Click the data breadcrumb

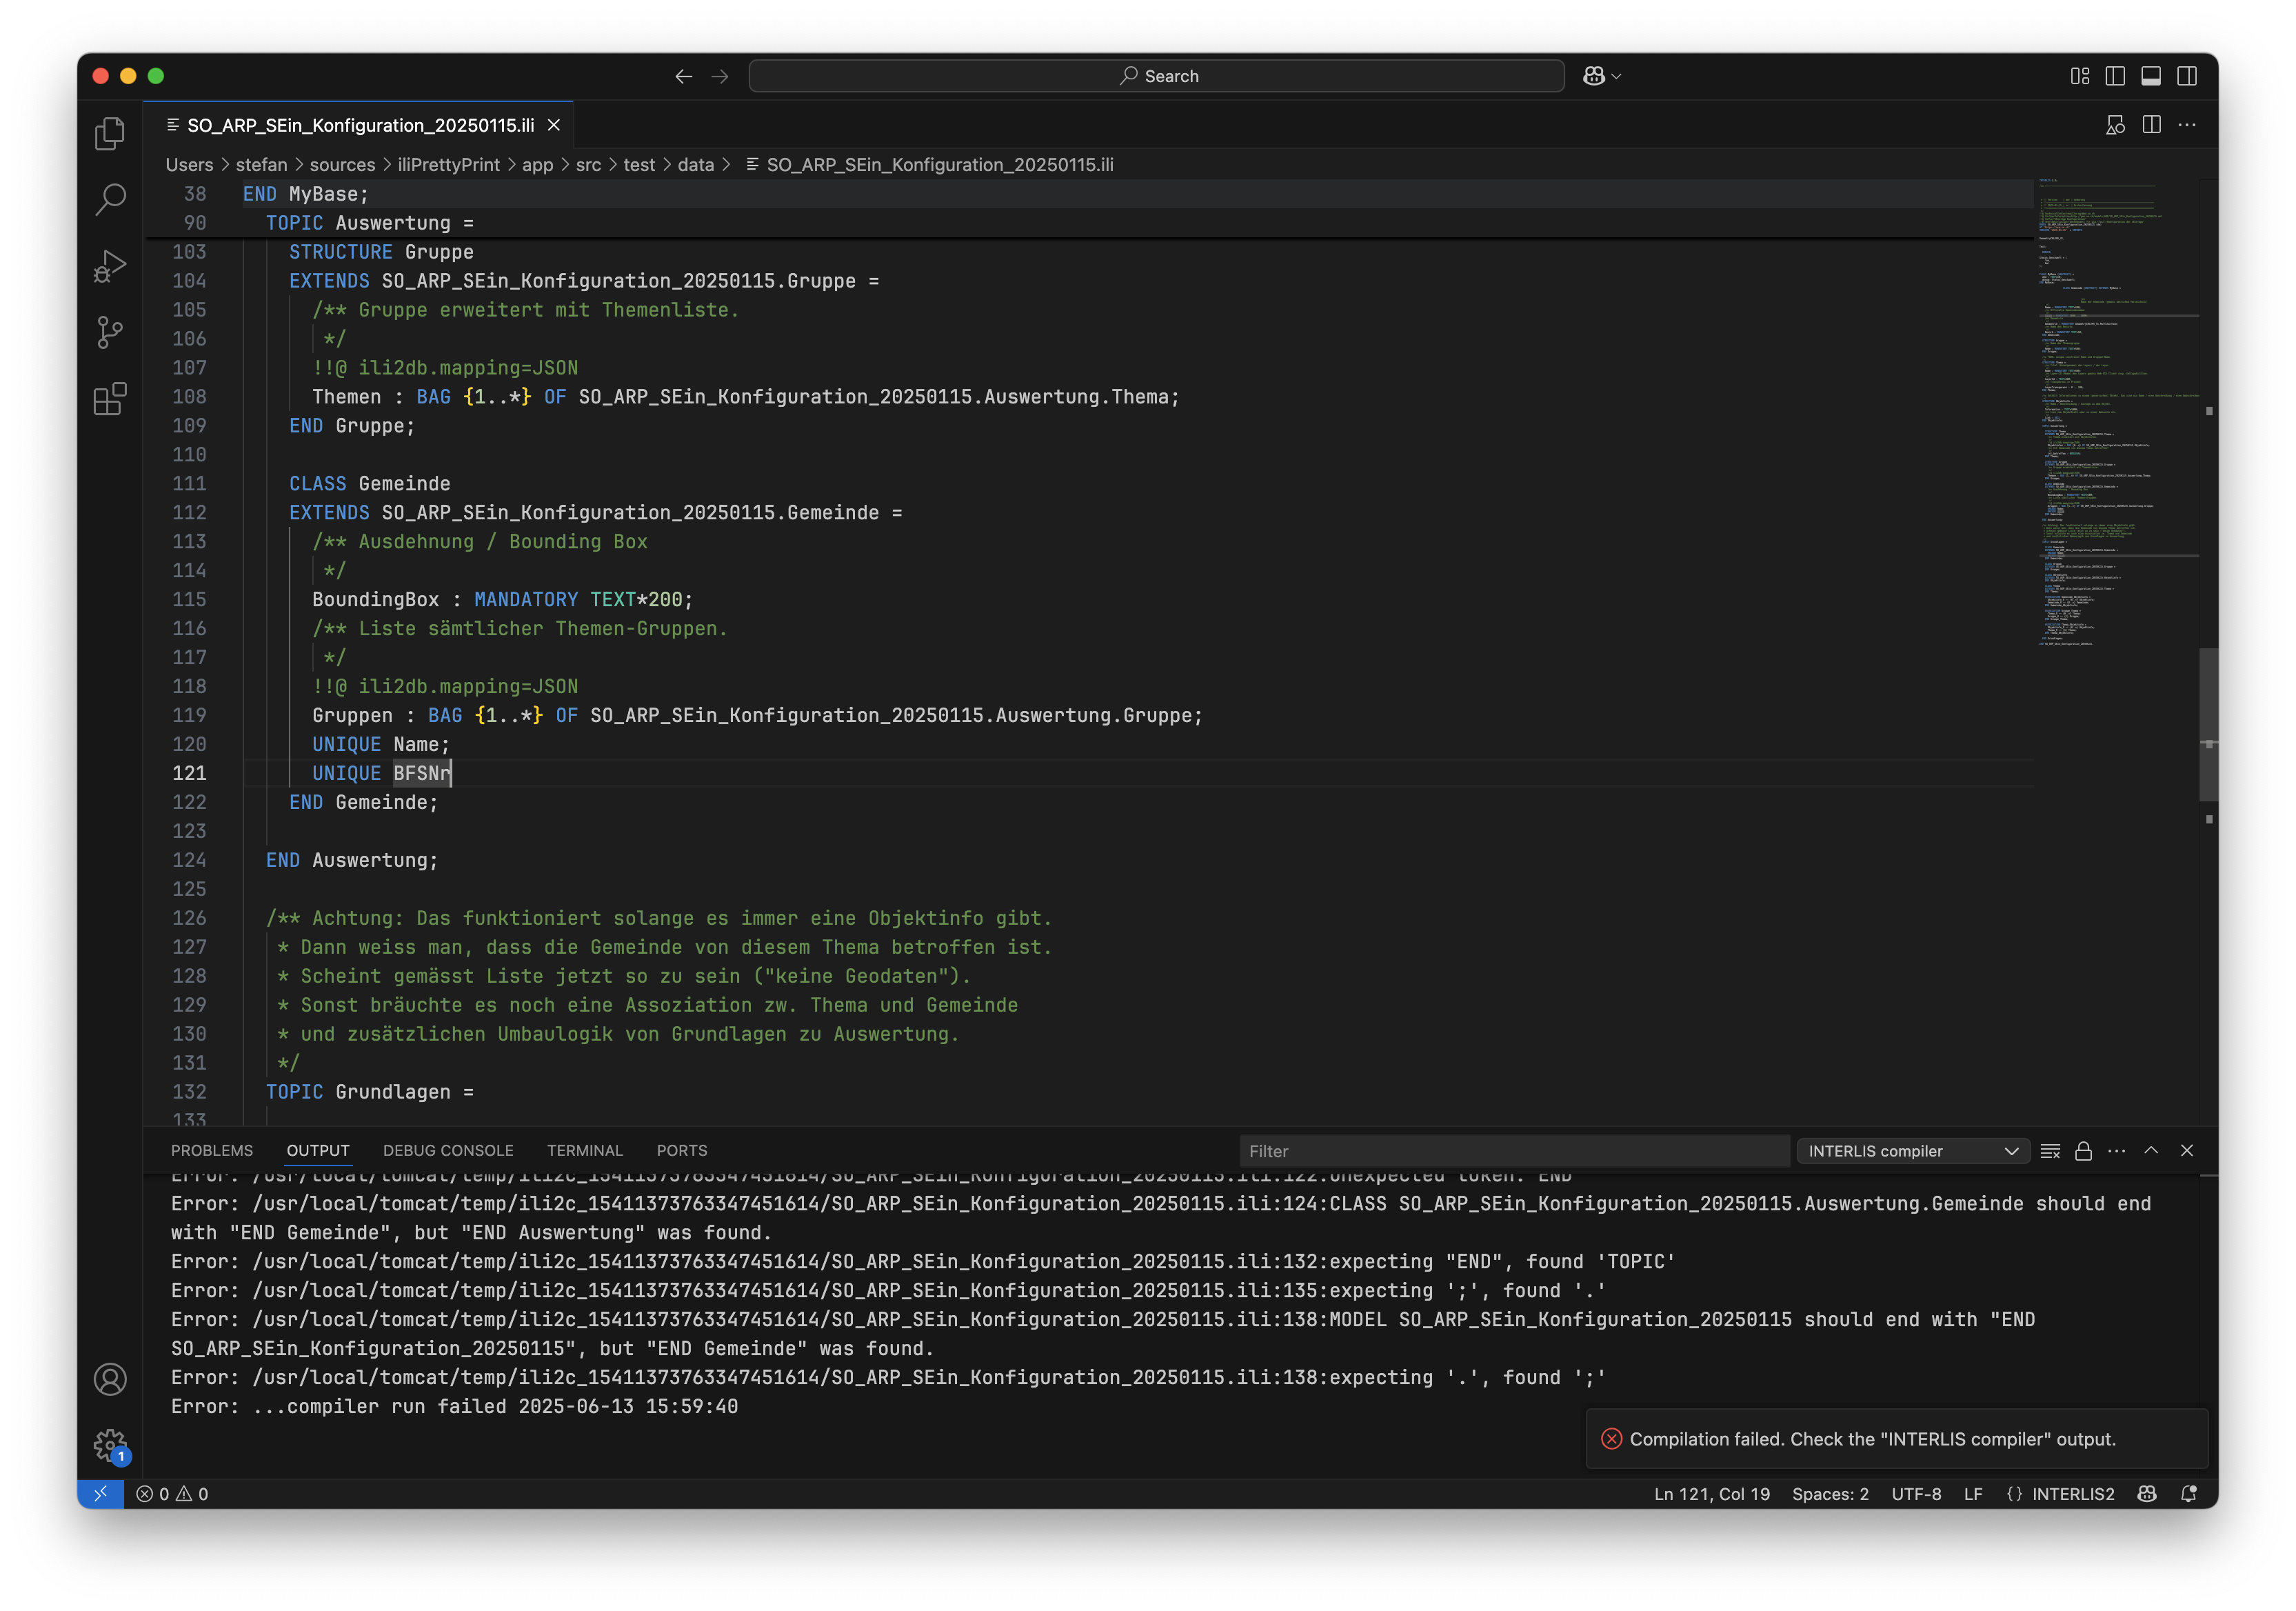coord(695,165)
